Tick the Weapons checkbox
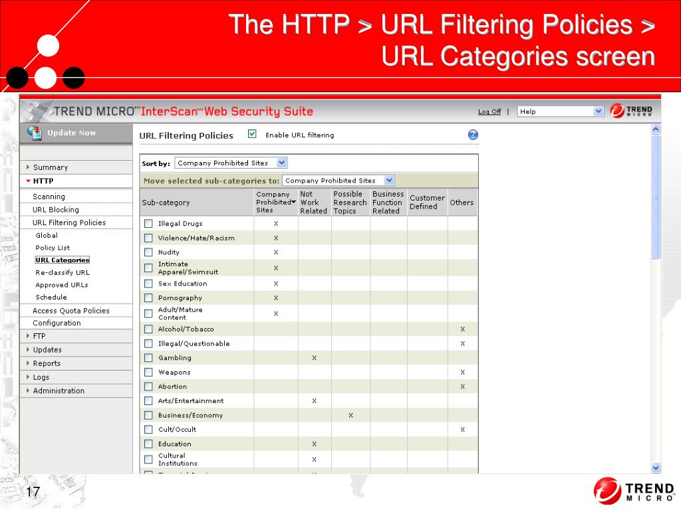This screenshot has height=510, width=681. pos(148,372)
